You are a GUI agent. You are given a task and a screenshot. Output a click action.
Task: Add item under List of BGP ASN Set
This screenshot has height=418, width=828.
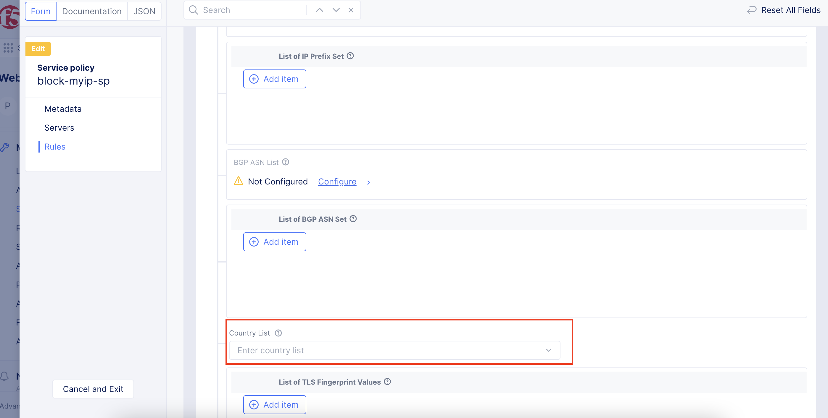[x=275, y=242]
